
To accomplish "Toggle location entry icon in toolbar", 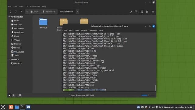I will tap(130, 12).
